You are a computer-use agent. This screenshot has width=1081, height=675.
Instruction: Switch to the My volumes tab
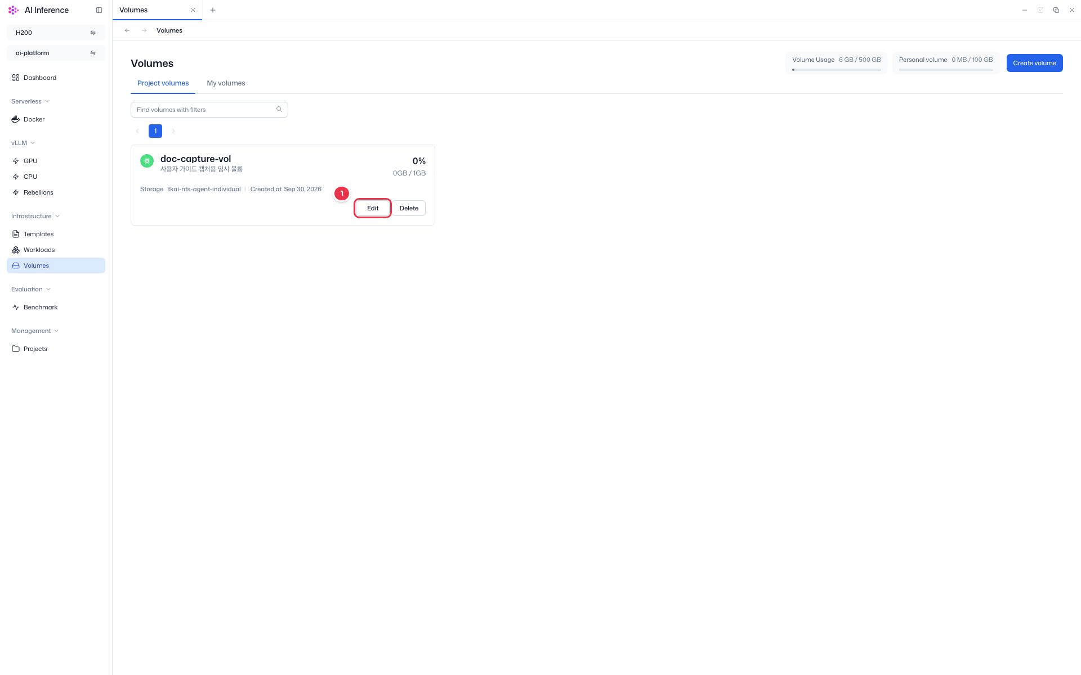(226, 83)
